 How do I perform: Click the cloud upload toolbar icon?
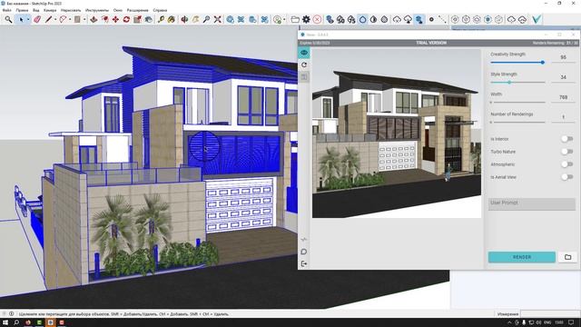[x=408, y=19]
